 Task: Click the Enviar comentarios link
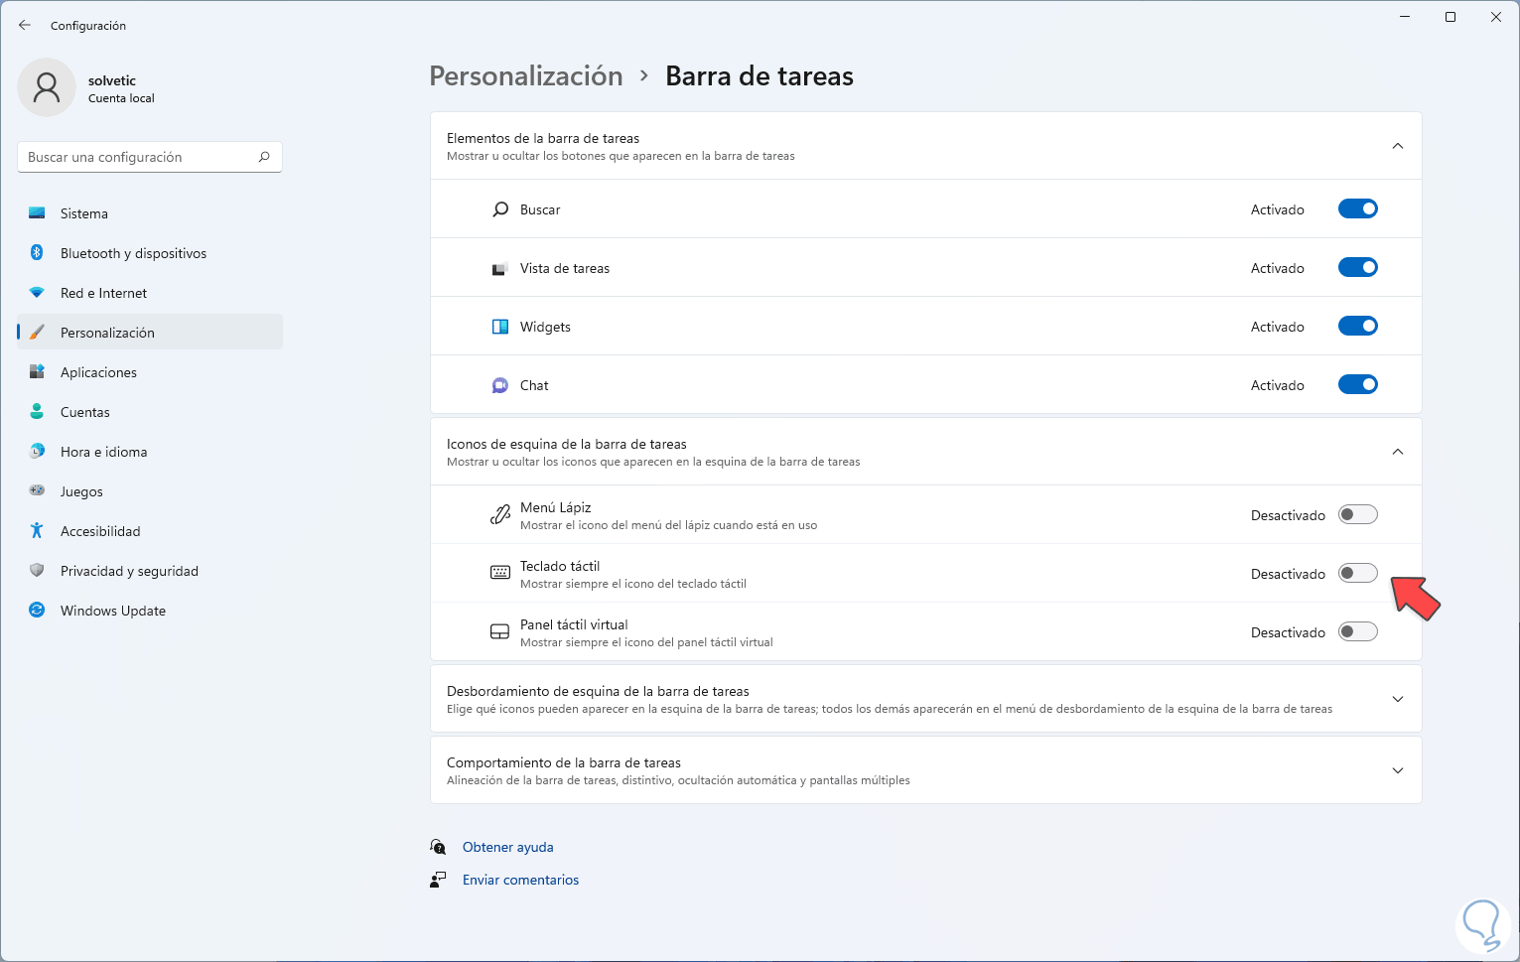click(520, 880)
